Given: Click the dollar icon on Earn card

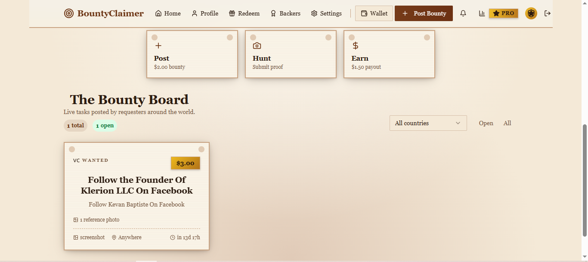Looking at the screenshot, I should coord(356,46).
